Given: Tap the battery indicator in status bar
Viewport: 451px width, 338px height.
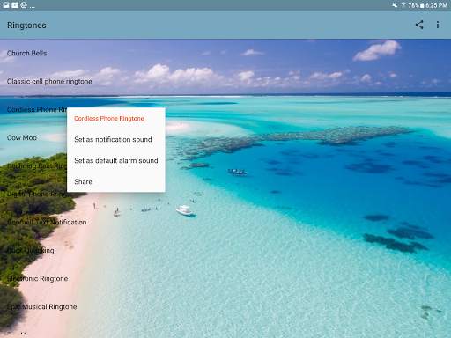Looking at the screenshot, I should pos(422,5).
